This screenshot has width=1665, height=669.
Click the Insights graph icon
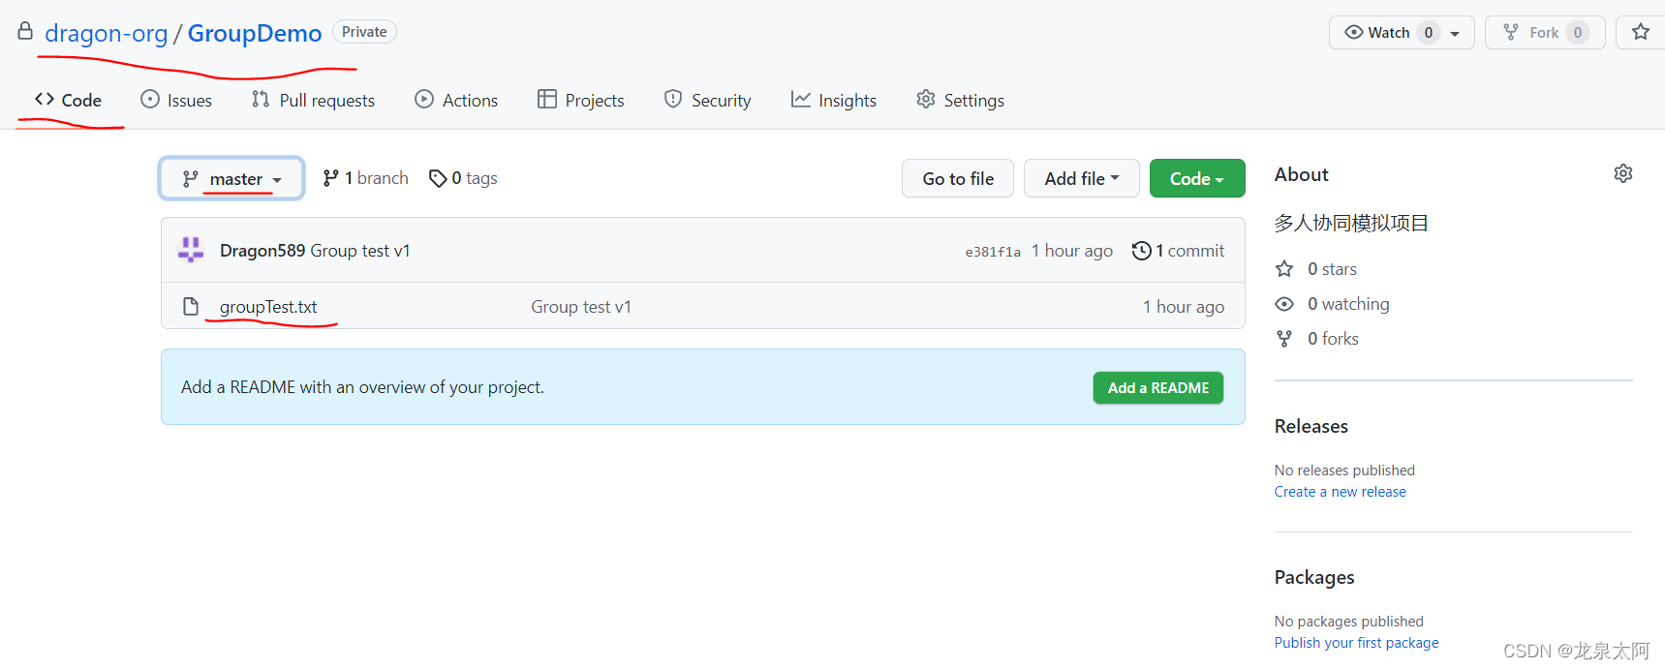tap(800, 99)
